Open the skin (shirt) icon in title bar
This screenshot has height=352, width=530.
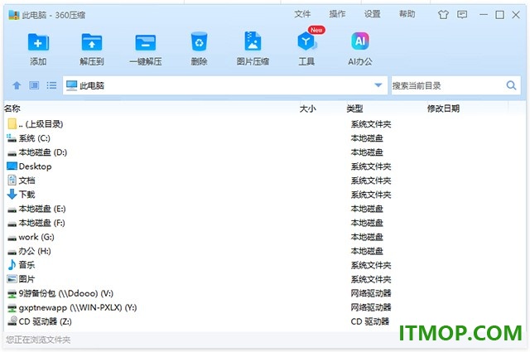point(443,15)
